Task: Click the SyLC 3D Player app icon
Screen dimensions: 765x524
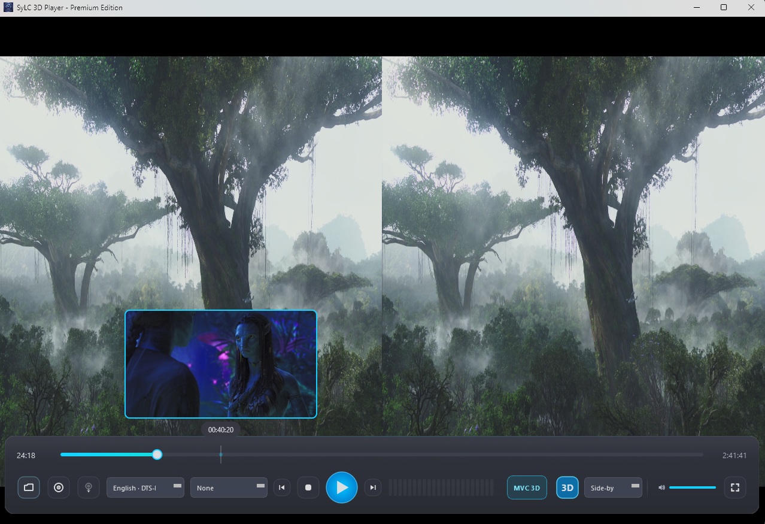Action: click(8, 8)
